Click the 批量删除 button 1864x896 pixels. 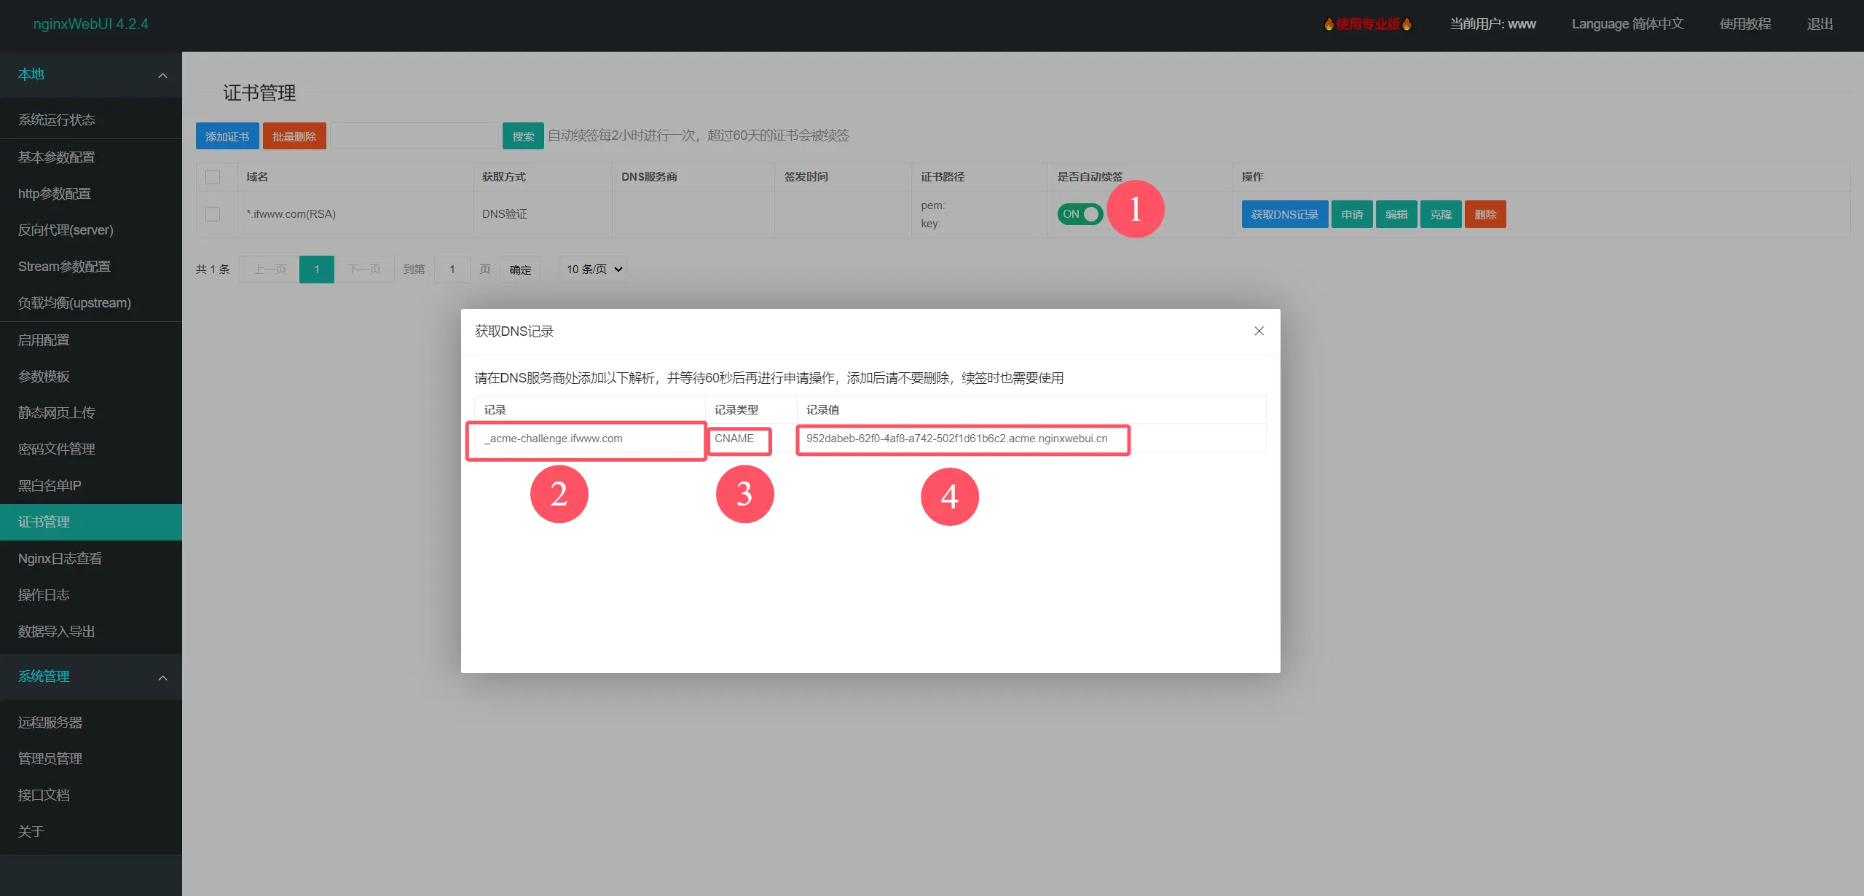294,136
